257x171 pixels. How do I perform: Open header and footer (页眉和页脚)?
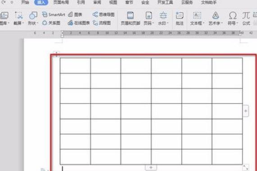pos(130,18)
